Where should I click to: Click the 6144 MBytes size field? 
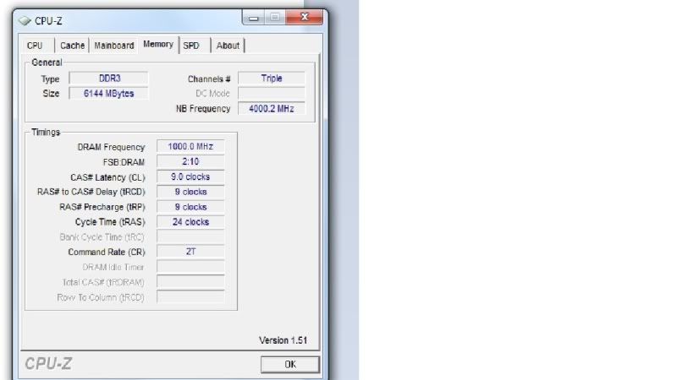coord(109,94)
